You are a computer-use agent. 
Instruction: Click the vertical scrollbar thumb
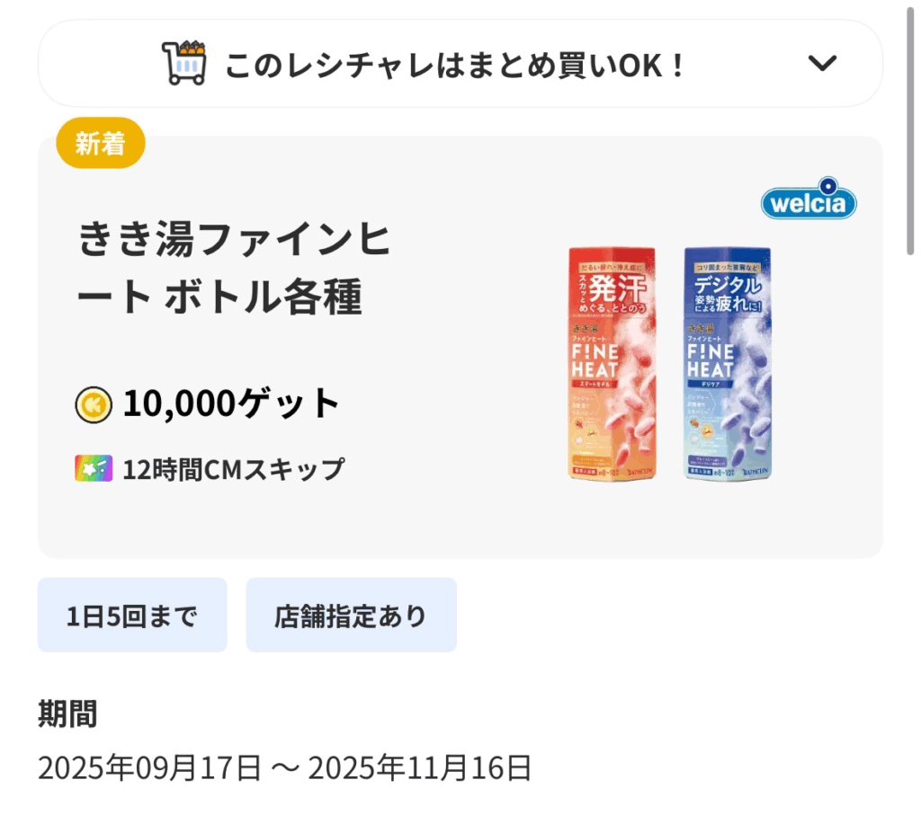(910, 135)
